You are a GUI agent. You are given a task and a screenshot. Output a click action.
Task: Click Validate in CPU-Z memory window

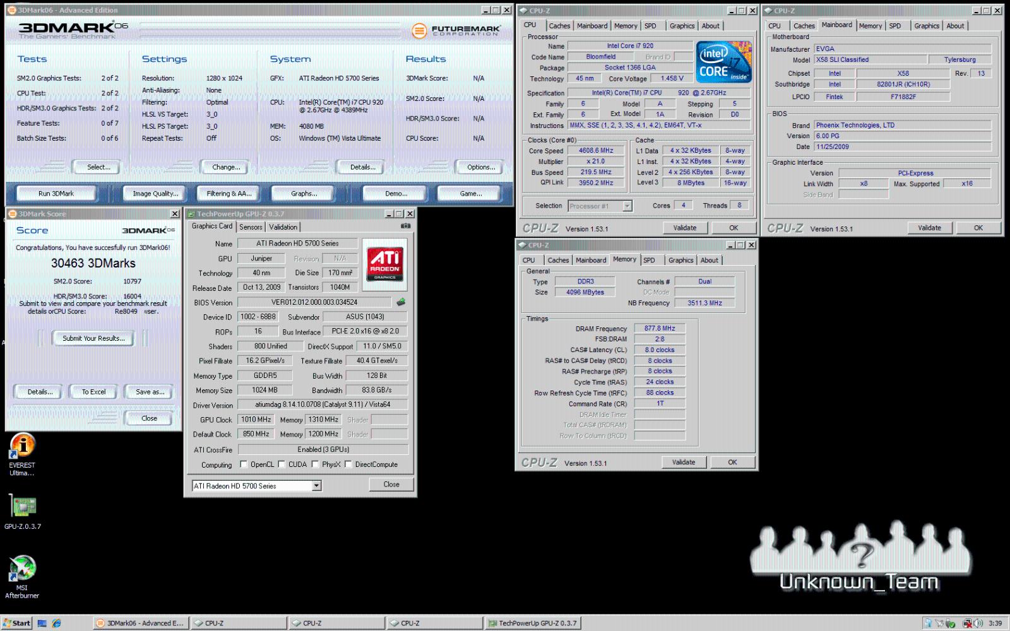pyautogui.click(x=684, y=463)
